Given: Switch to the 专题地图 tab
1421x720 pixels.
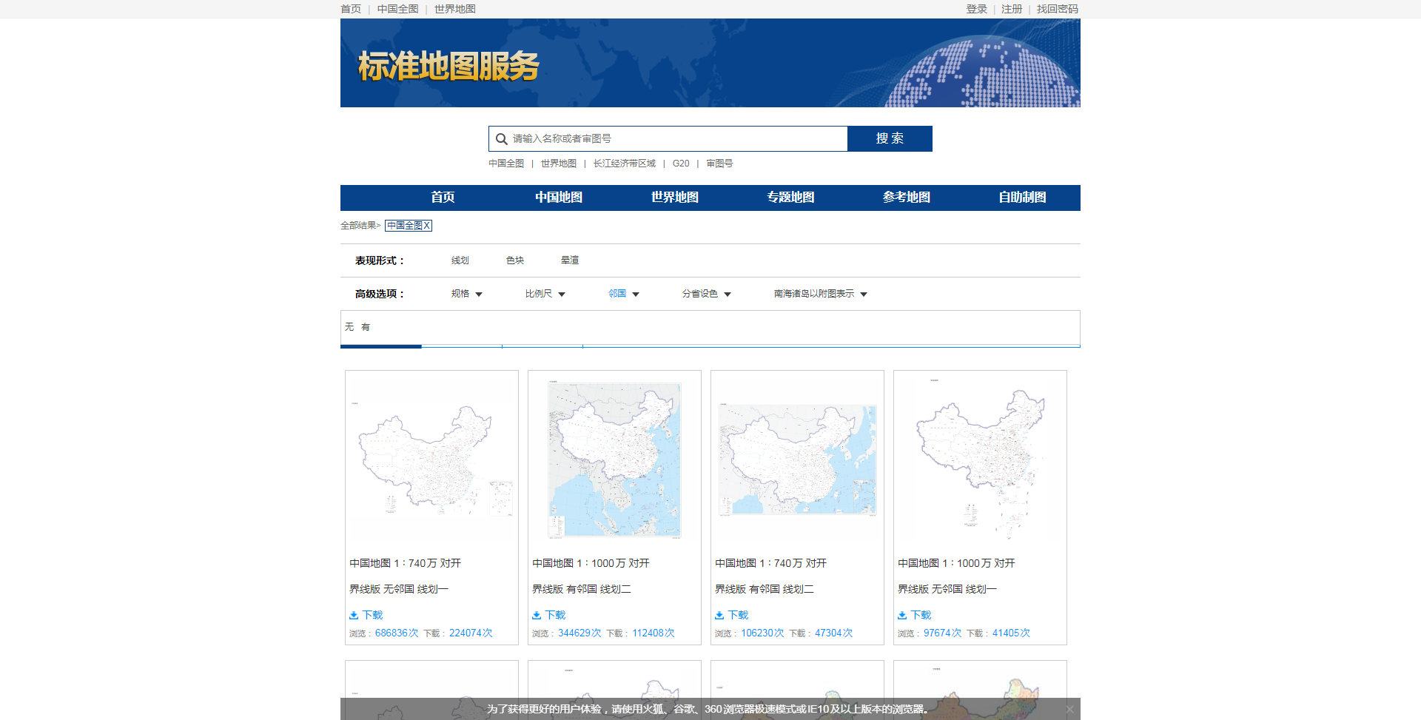Looking at the screenshot, I should point(790,198).
